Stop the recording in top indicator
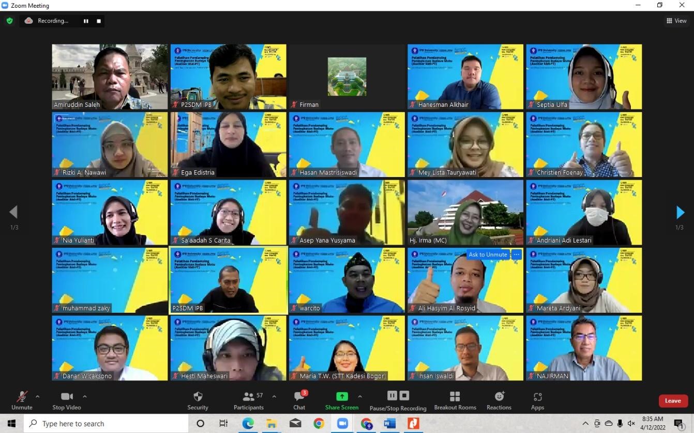This screenshot has width=694, height=433. pos(98,21)
